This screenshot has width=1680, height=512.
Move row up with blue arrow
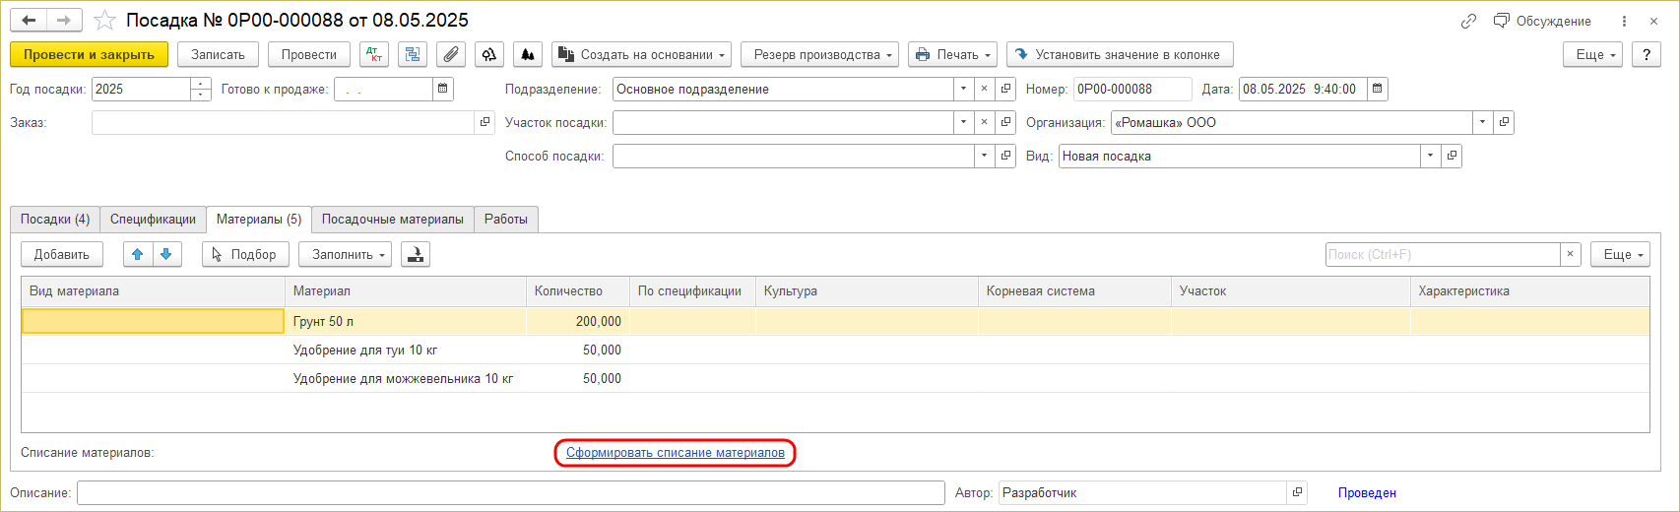pos(138,254)
